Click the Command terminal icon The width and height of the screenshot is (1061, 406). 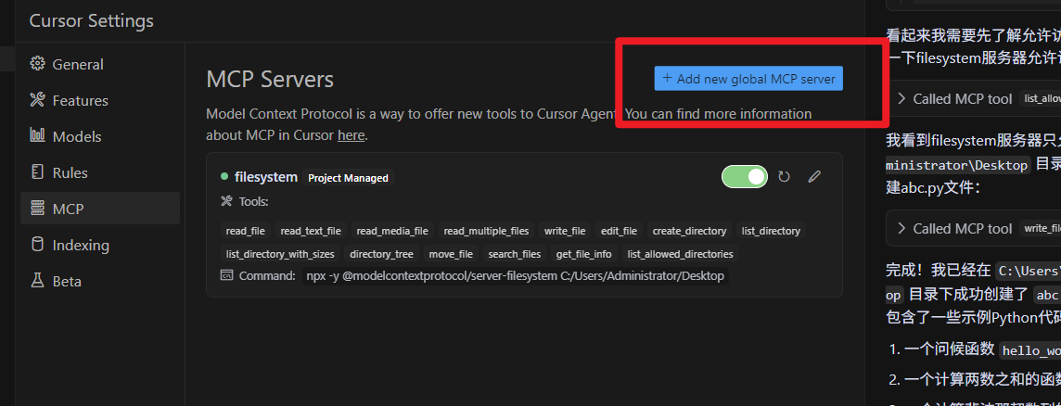(x=226, y=275)
